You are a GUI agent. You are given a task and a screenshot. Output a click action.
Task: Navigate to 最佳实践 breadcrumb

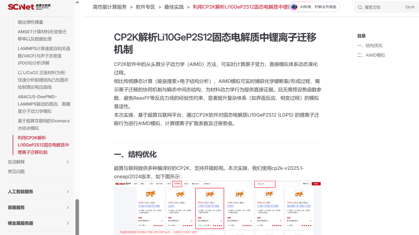(174, 7)
